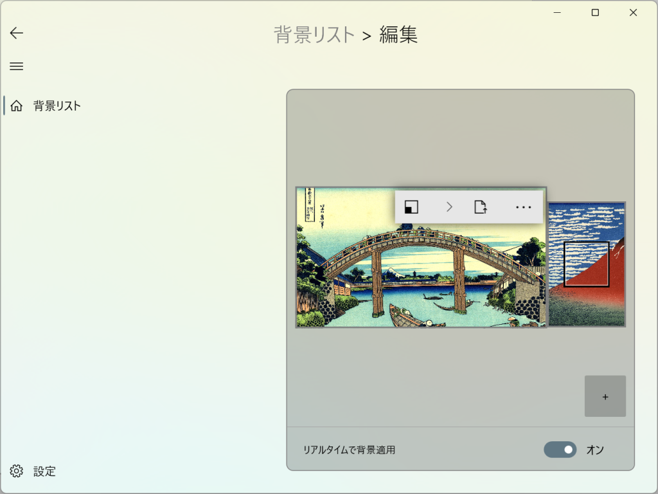
Task: Click the 編集 breadcrumb title
Action: 398,35
